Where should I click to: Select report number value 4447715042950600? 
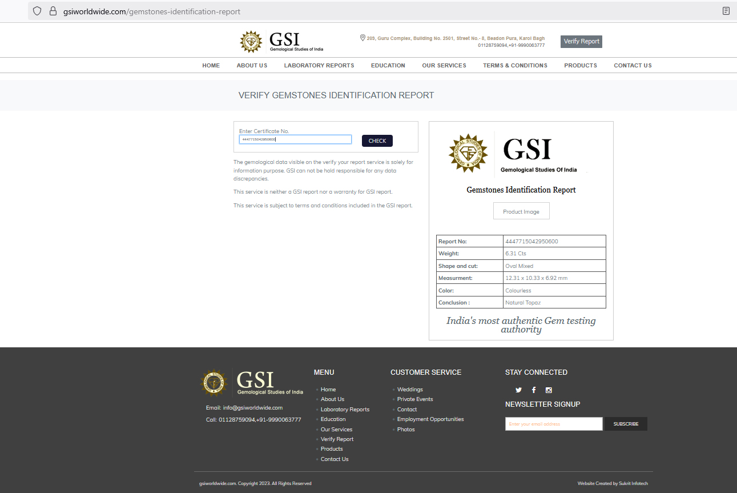531,241
